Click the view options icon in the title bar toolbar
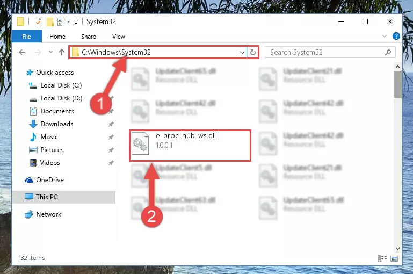The height and width of the screenshot is (274, 413). pyautogui.click(x=63, y=22)
